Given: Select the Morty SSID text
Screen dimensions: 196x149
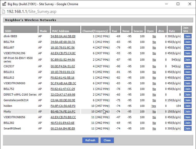Looking at the screenshot, I should coord(7,111).
